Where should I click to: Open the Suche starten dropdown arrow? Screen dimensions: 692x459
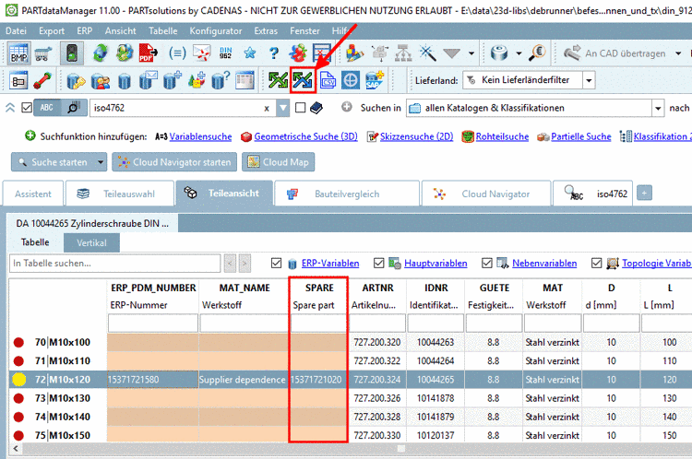101,163
